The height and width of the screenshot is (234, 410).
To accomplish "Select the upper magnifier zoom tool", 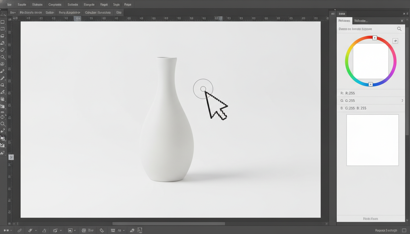I will [3, 57].
